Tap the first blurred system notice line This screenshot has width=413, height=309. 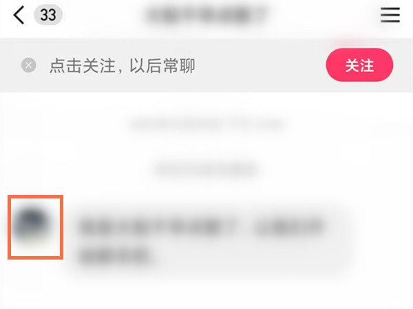206,124
